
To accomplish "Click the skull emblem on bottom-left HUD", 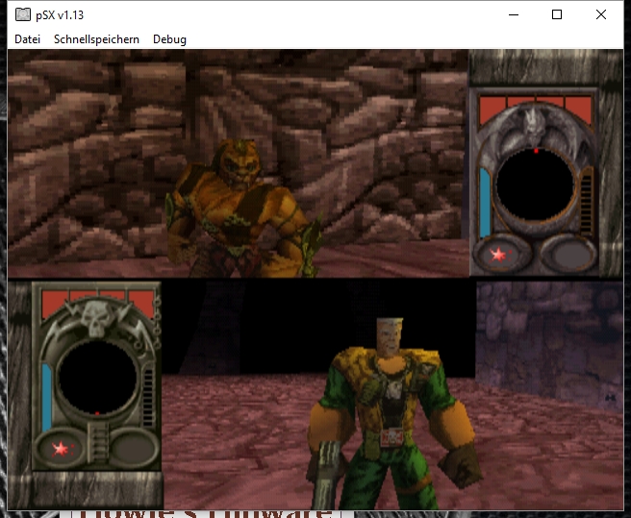I will tap(96, 318).
